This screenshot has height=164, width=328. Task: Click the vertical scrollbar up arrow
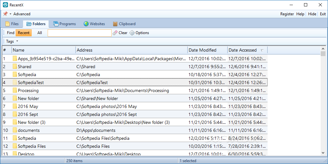coord(323,49)
